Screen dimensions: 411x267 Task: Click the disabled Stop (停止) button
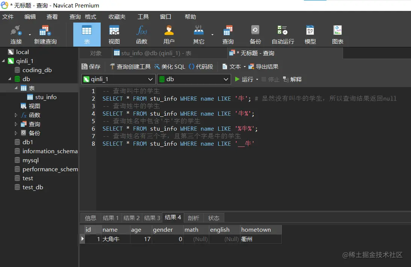click(270, 79)
